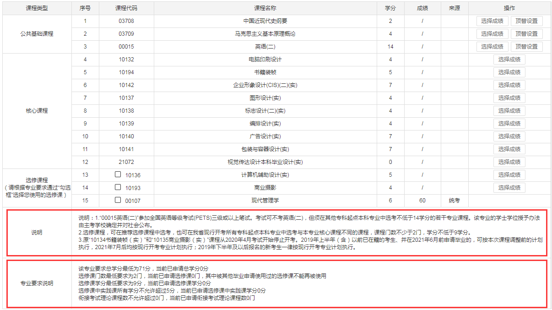Image resolution: width=552 pixels, height=310 pixels.
Task: 点击商业摄影的选择成绩按钮
Action: point(509,187)
